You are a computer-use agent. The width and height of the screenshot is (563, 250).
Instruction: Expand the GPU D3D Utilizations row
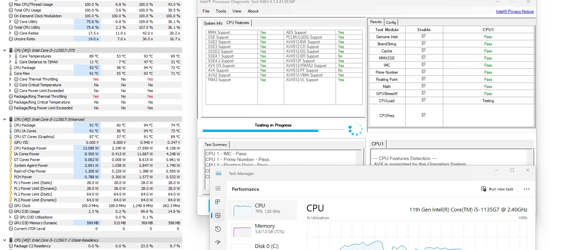pos(10,217)
